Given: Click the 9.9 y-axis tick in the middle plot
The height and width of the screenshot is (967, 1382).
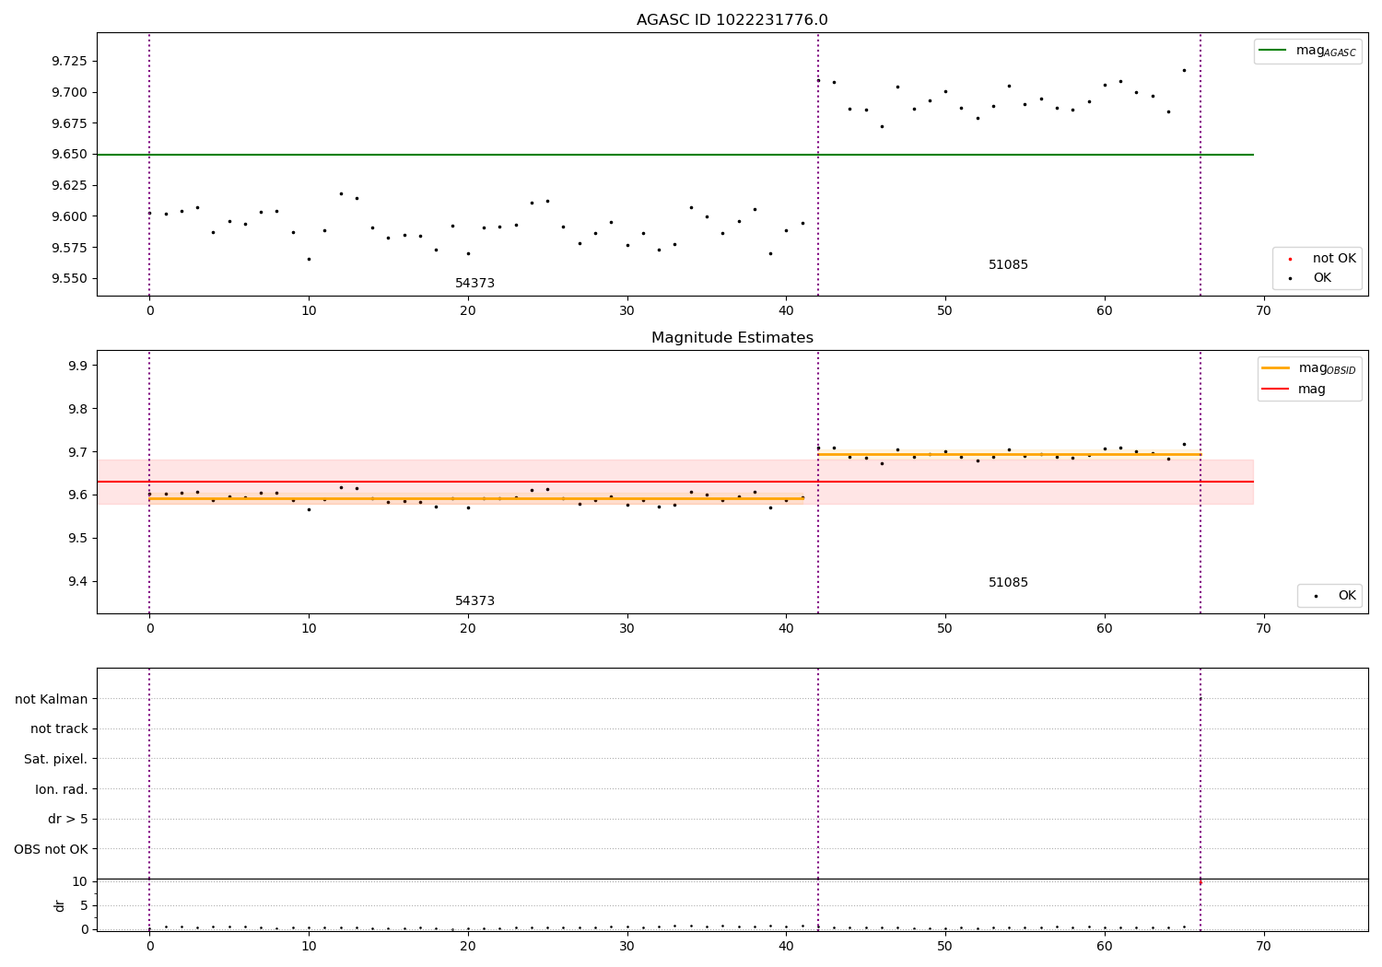Looking at the screenshot, I should [x=77, y=366].
